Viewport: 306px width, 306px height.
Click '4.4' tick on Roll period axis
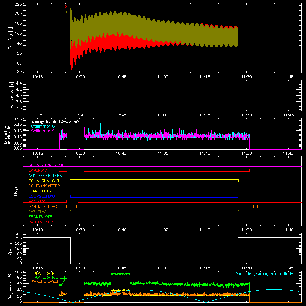coord(19,83)
